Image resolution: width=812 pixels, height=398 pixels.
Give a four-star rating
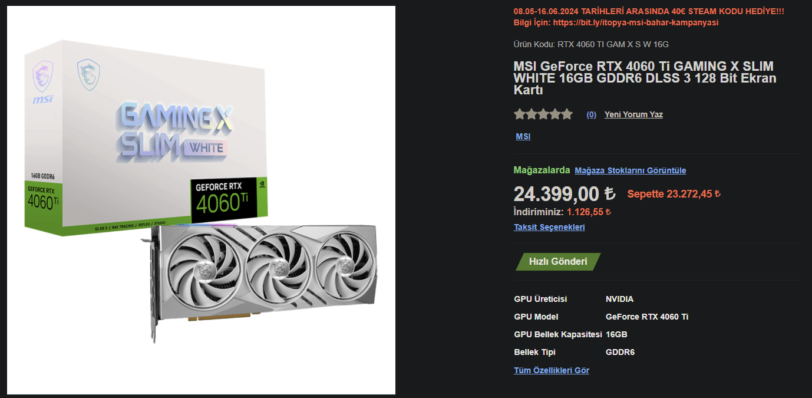(555, 114)
